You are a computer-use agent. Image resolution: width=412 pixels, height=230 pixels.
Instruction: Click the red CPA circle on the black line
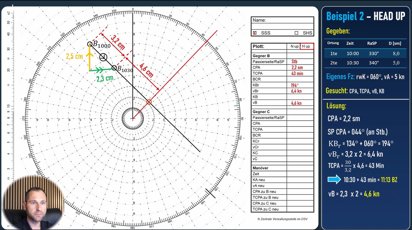click(x=149, y=102)
